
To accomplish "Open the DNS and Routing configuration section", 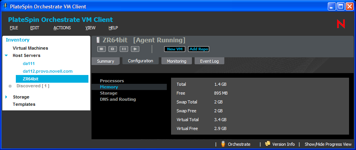I will tap(118, 99).
